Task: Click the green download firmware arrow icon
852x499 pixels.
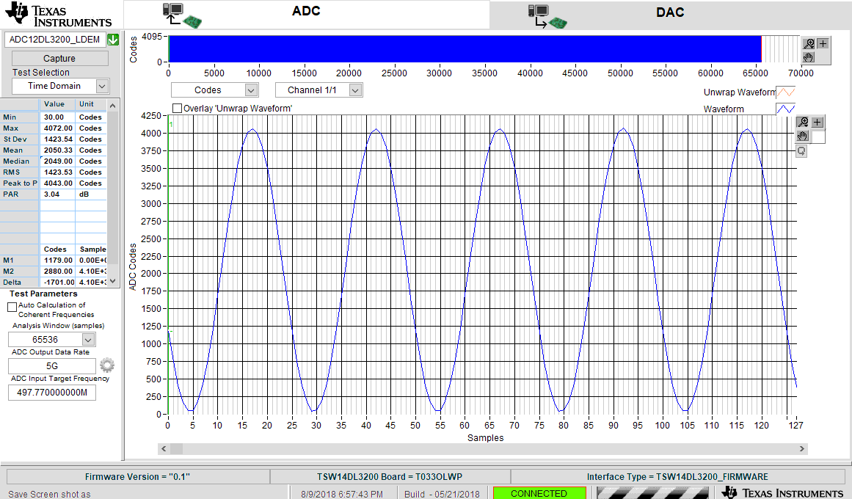Action: (x=113, y=40)
